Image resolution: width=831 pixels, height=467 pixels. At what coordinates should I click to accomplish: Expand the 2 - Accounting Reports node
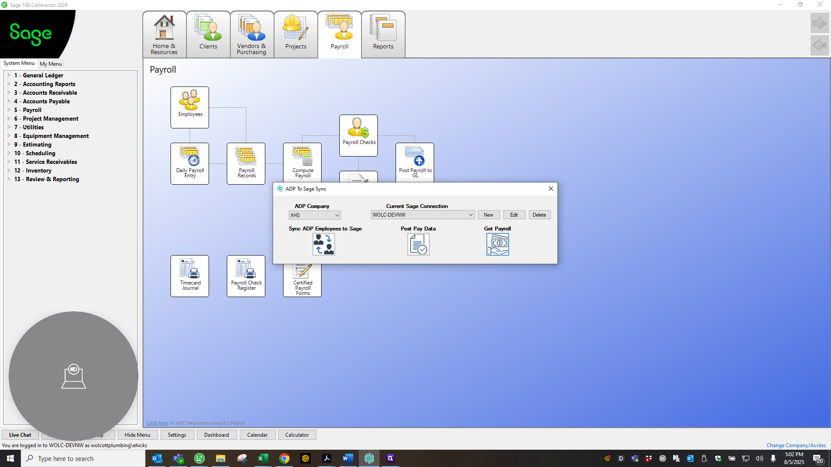pos(9,84)
